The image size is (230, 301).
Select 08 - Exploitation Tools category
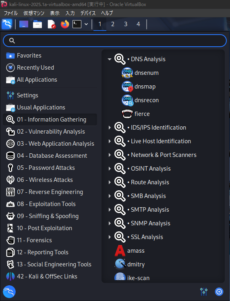coord(50,204)
